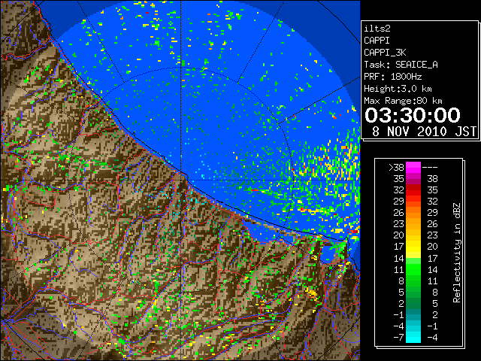
Task: Pick the red band in reflectivity color bar
Action: click(413, 190)
